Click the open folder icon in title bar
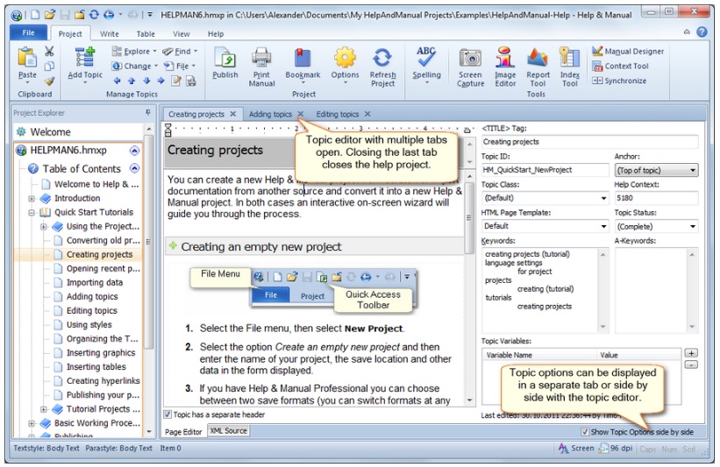The image size is (720, 467). (50, 15)
